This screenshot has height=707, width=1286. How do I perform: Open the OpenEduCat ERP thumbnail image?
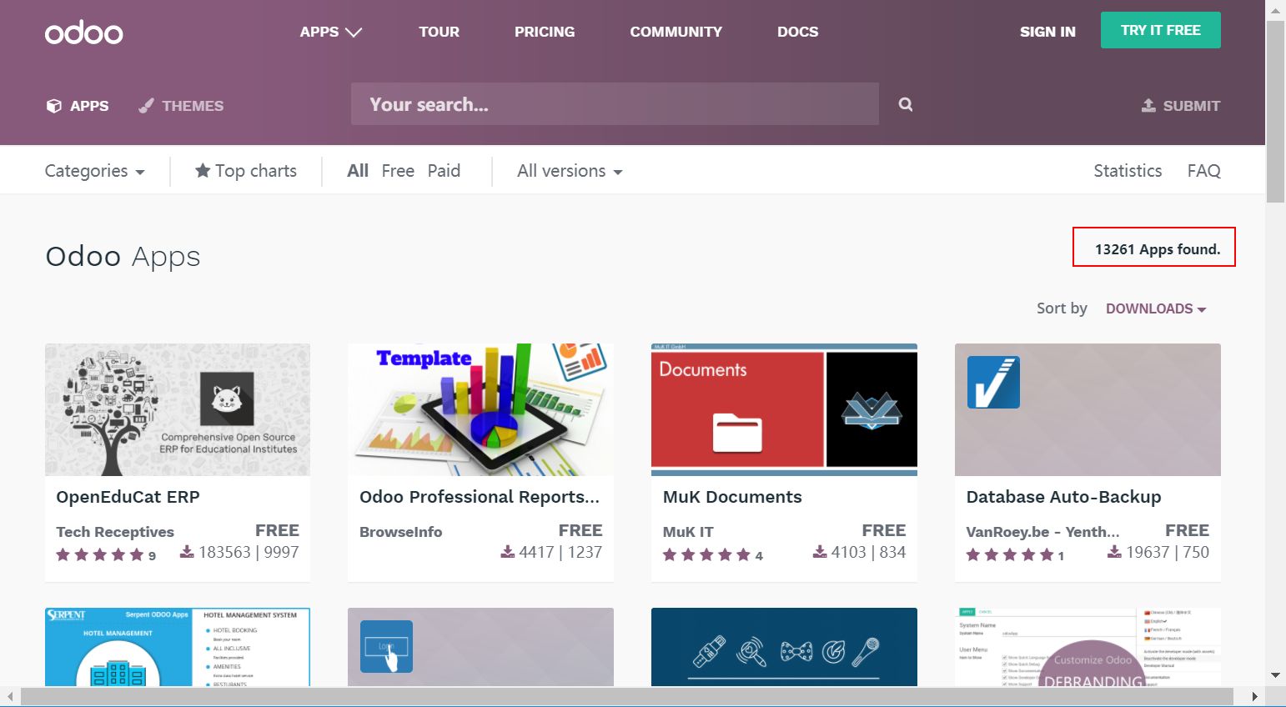[178, 409]
